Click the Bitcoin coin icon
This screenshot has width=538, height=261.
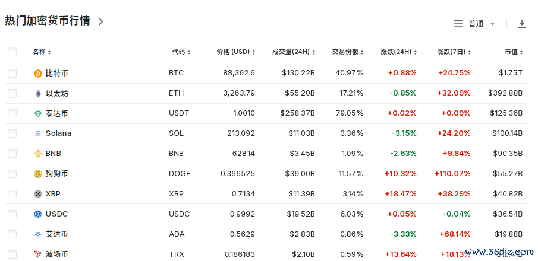click(38, 74)
